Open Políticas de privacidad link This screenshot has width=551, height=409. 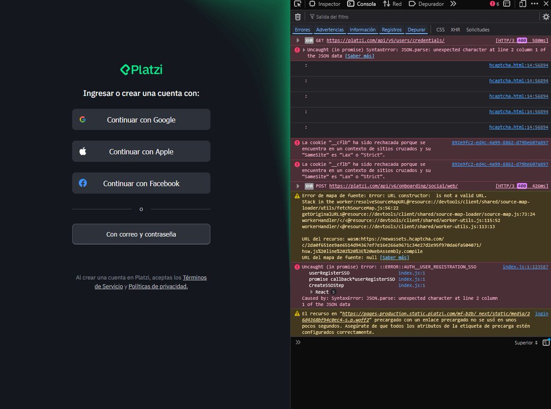pos(158,286)
